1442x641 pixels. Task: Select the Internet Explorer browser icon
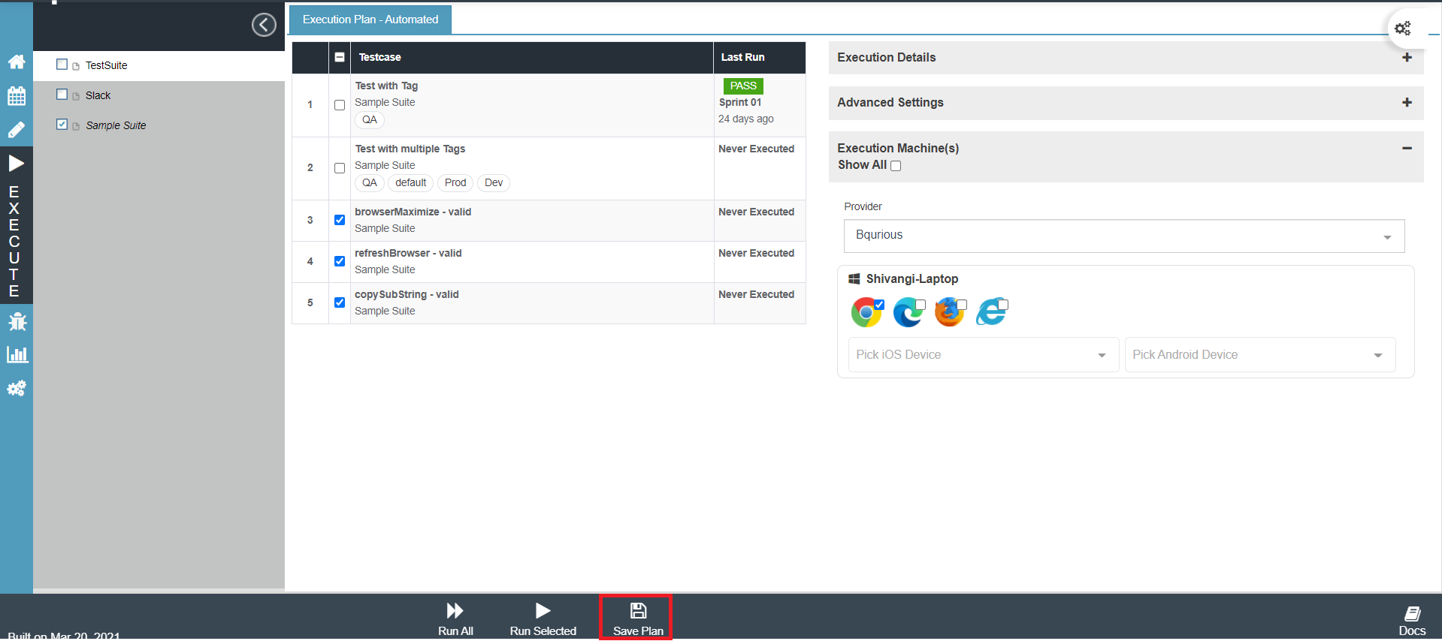(992, 312)
